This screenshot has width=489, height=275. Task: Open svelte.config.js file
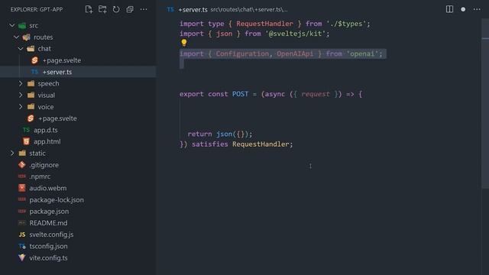[51, 235]
